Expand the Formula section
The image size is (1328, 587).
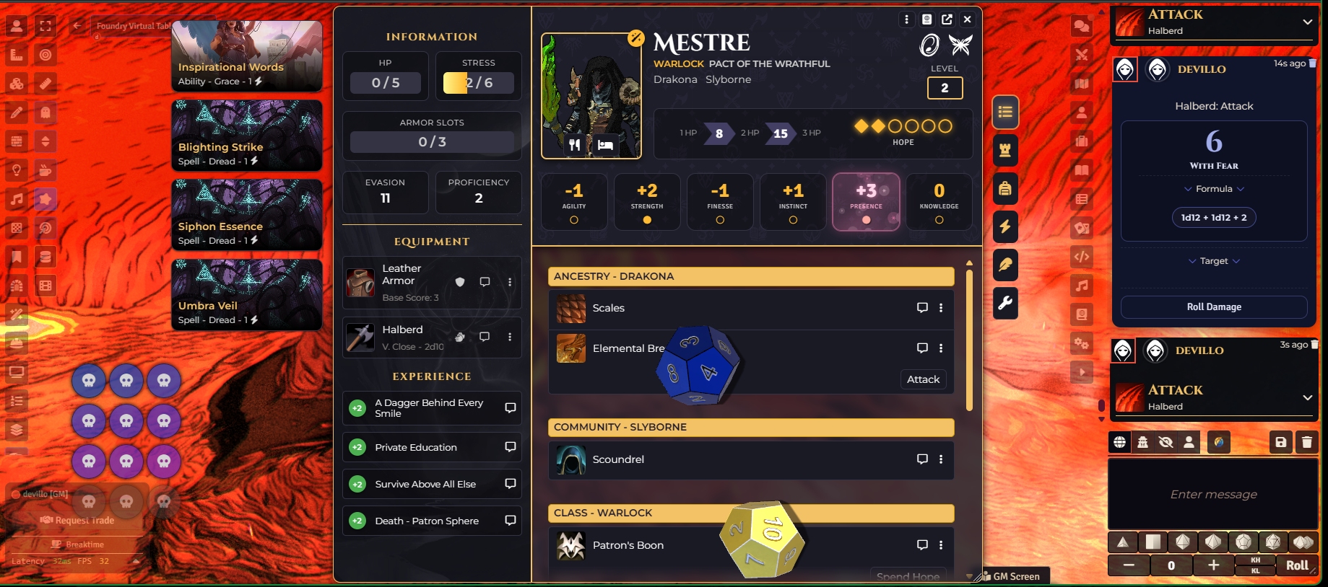tap(1214, 189)
